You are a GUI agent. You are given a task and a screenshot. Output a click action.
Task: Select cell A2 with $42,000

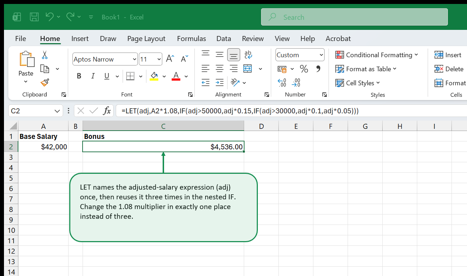pos(43,146)
